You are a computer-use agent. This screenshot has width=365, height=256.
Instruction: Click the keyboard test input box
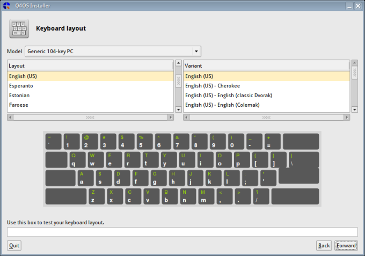182,232
